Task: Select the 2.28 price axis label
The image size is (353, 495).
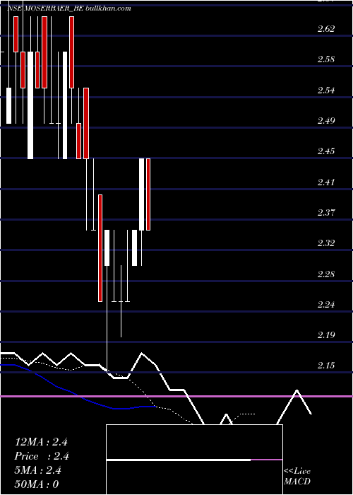Action: [x=326, y=274]
